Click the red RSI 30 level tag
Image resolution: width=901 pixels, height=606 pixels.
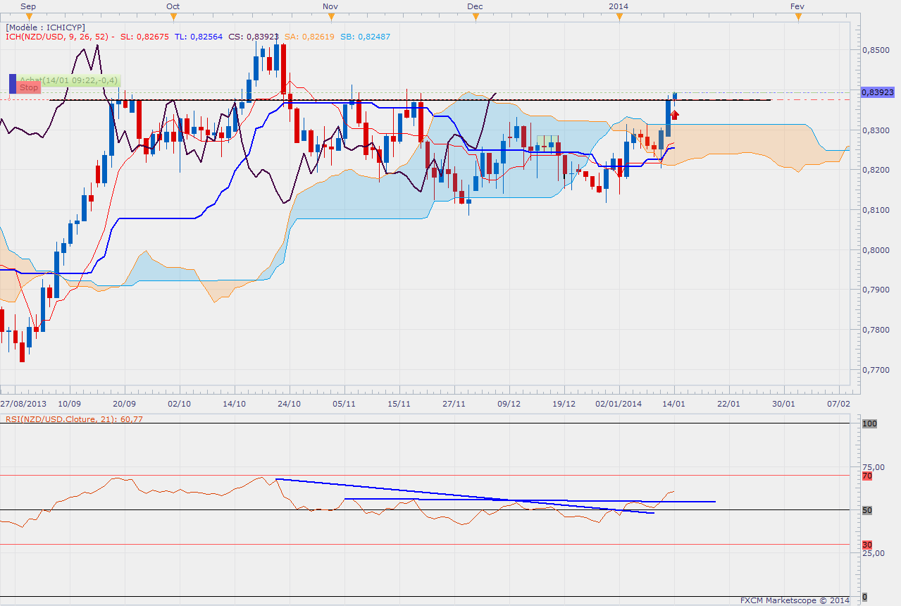[x=867, y=545]
